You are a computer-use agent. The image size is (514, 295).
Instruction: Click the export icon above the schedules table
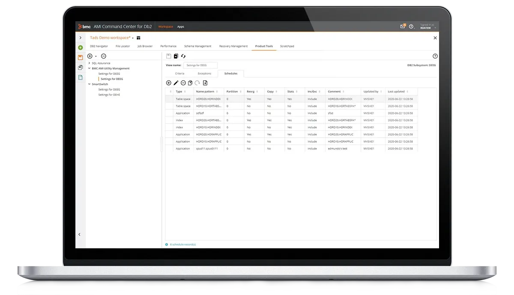pos(205,83)
